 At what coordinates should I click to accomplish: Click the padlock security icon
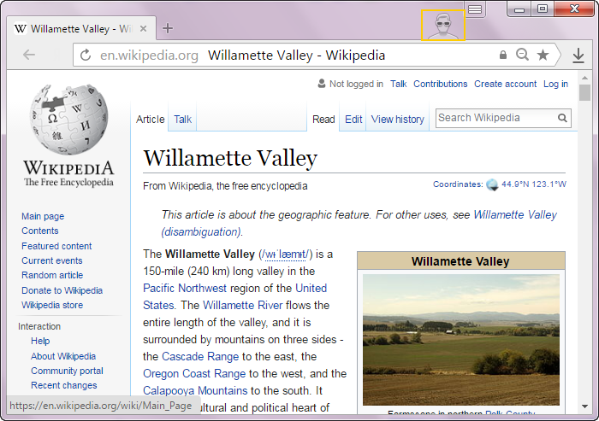coord(503,55)
